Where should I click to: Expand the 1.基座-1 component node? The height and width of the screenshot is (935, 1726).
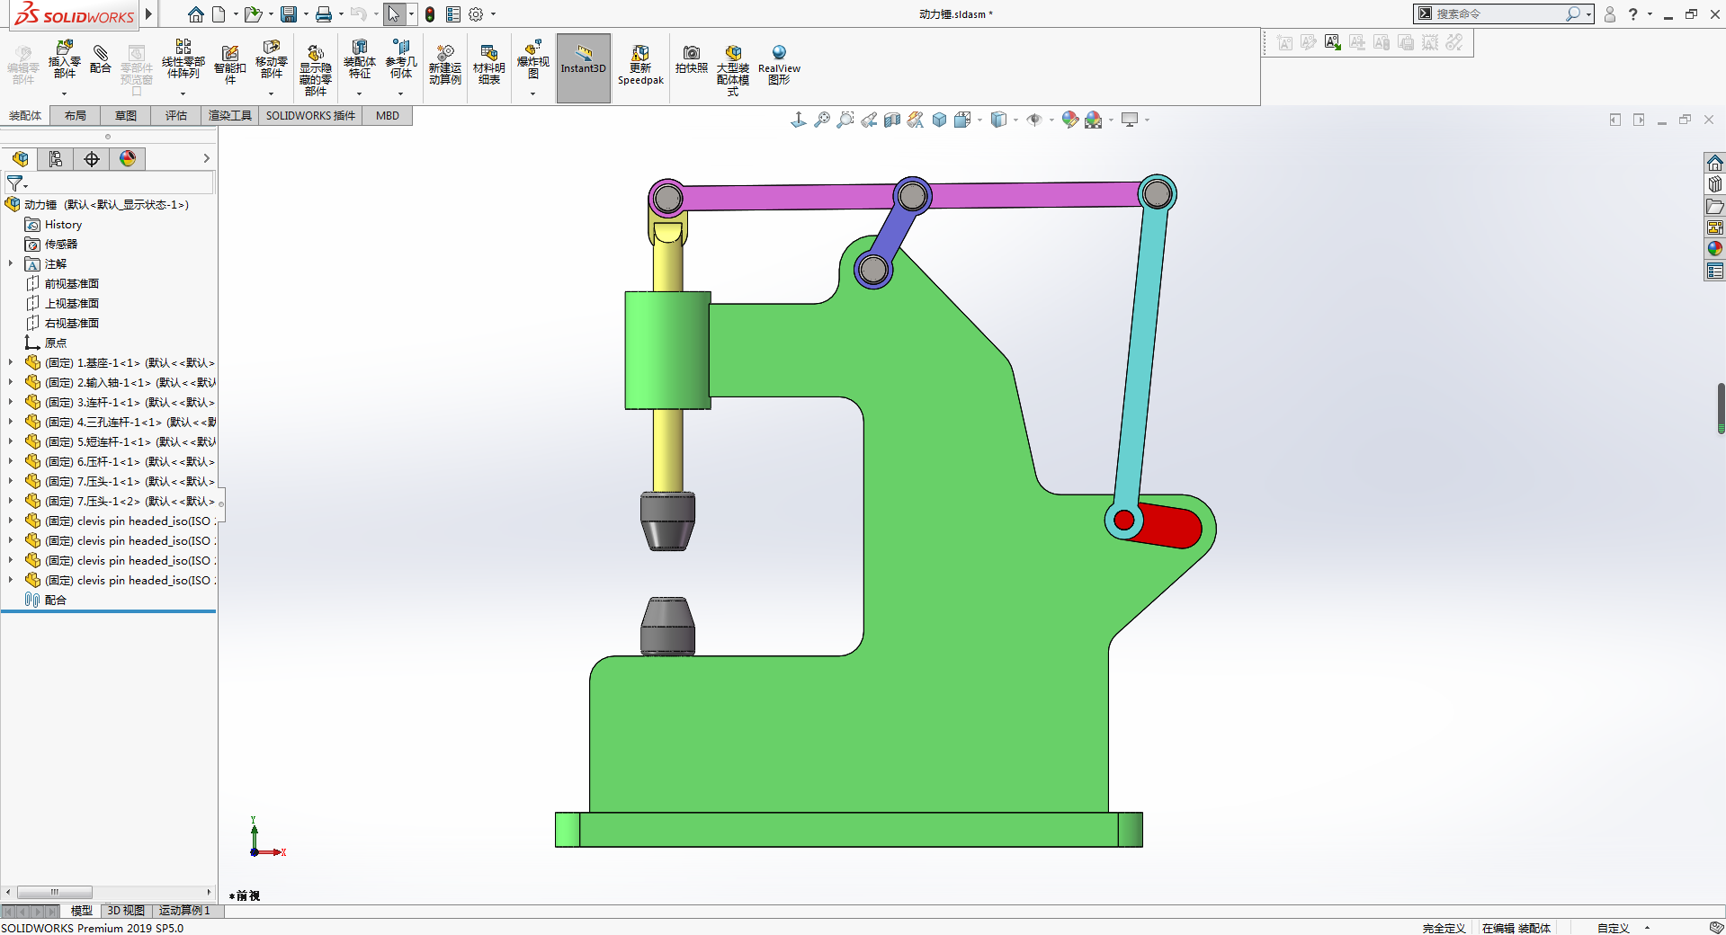[11, 362]
